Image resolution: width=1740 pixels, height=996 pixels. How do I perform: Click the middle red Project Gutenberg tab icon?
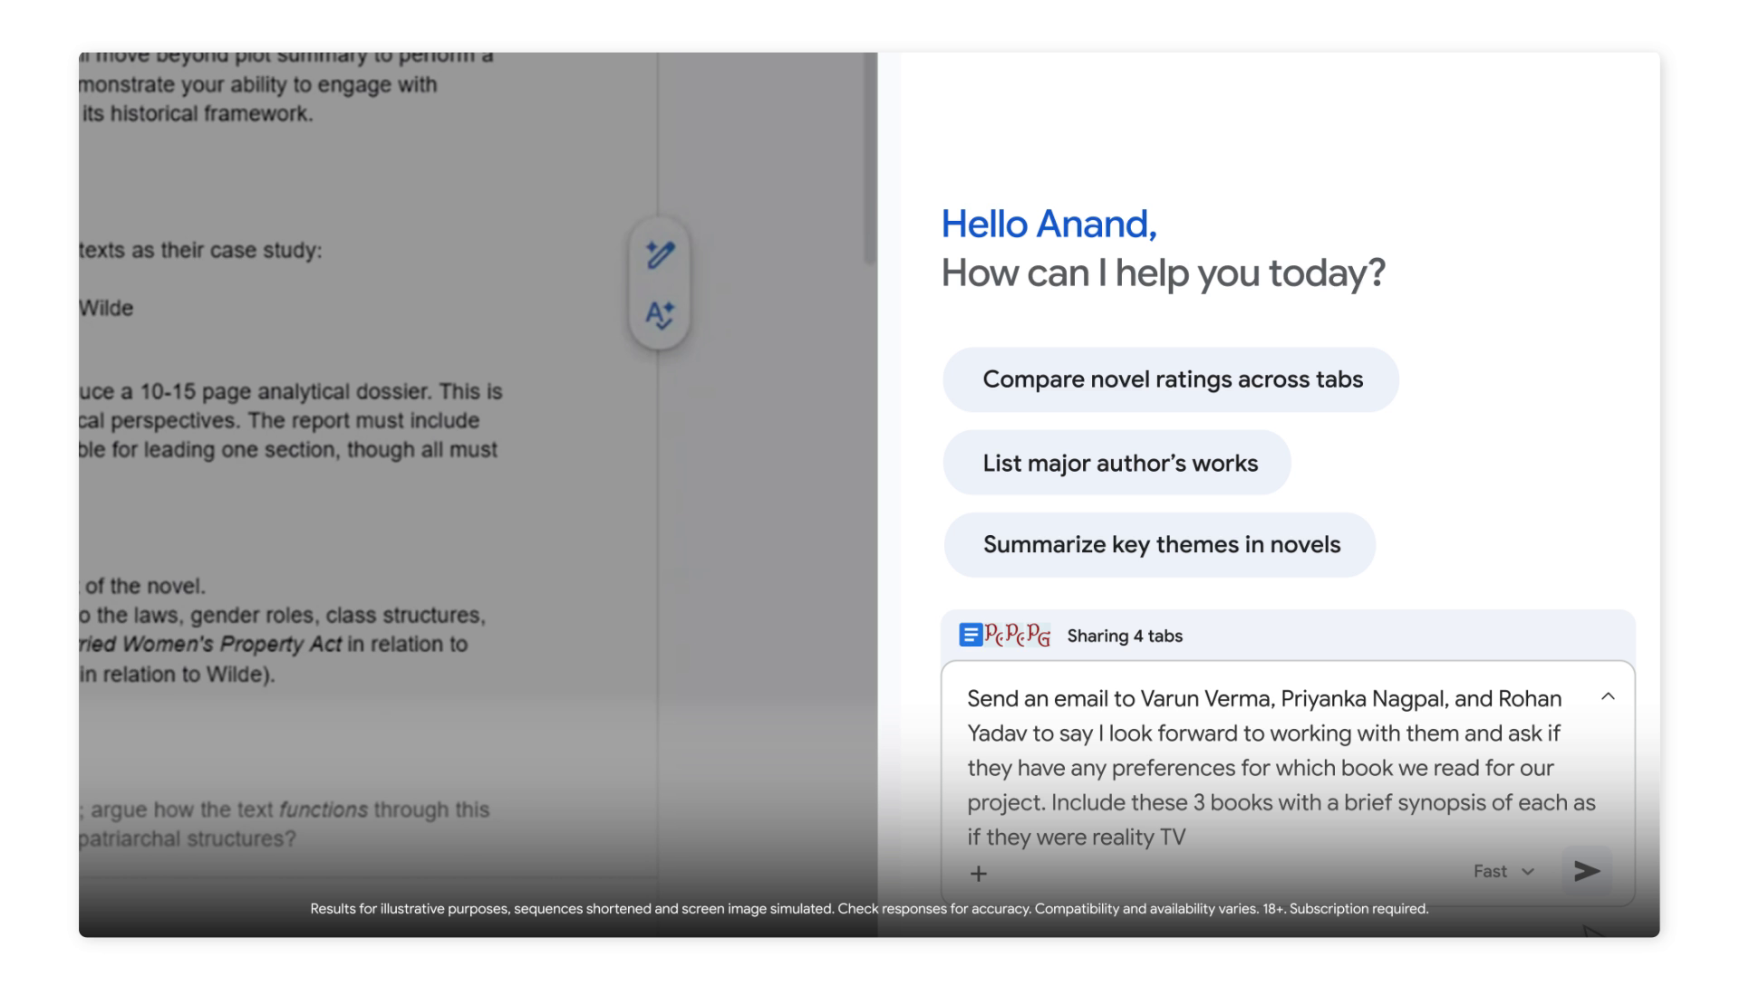coord(1017,636)
